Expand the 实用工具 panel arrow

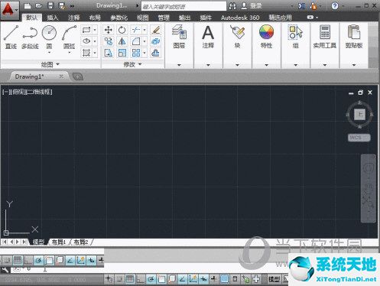pyautogui.click(x=325, y=65)
